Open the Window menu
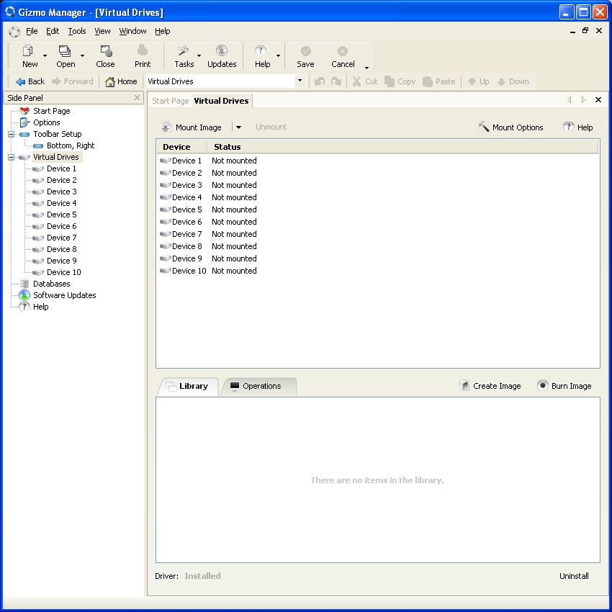 pyautogui.click(x=132, y=31)
